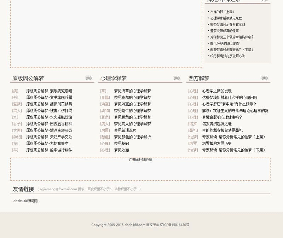
Task: Visit the dede168源码网 friendly link
Action: [x=25, y=201]
